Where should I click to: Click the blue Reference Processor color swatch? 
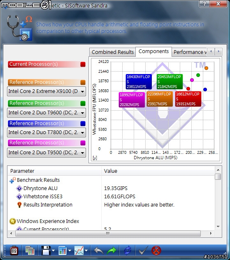[x=83, y=123]
